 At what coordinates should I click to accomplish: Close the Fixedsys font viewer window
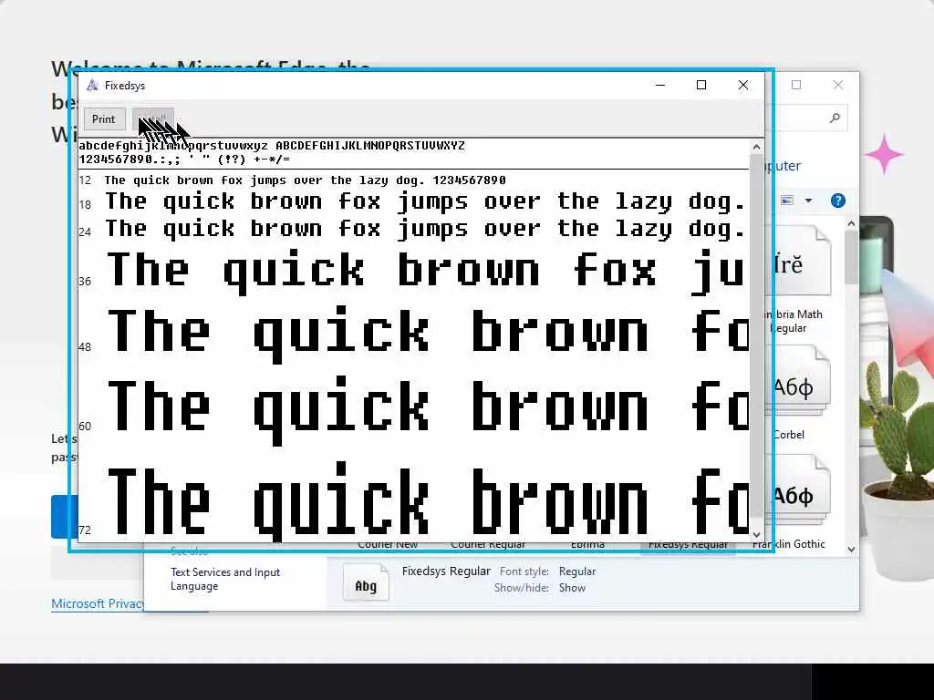pos(742,85)
